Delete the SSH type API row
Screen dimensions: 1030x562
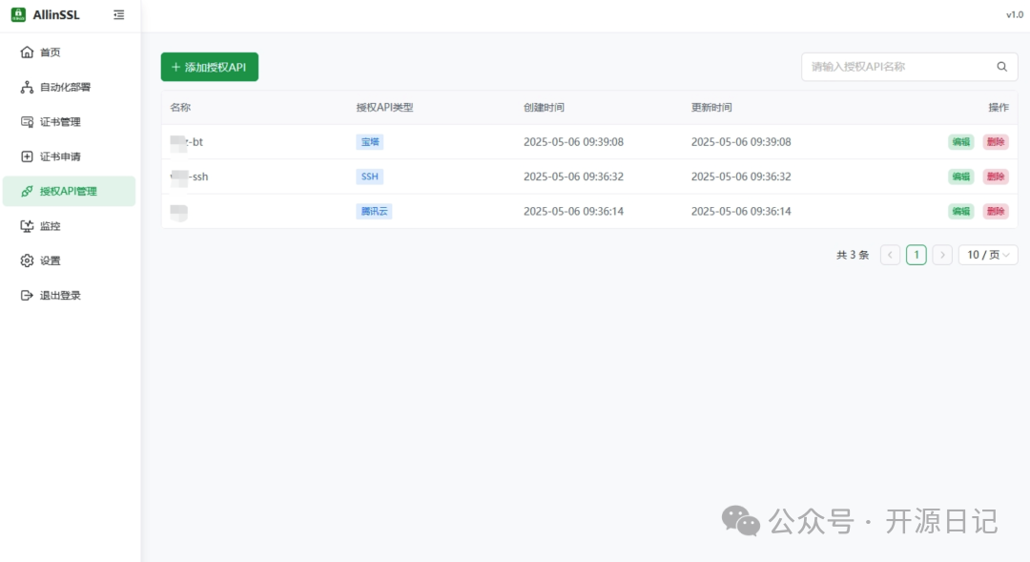(995, 177)
